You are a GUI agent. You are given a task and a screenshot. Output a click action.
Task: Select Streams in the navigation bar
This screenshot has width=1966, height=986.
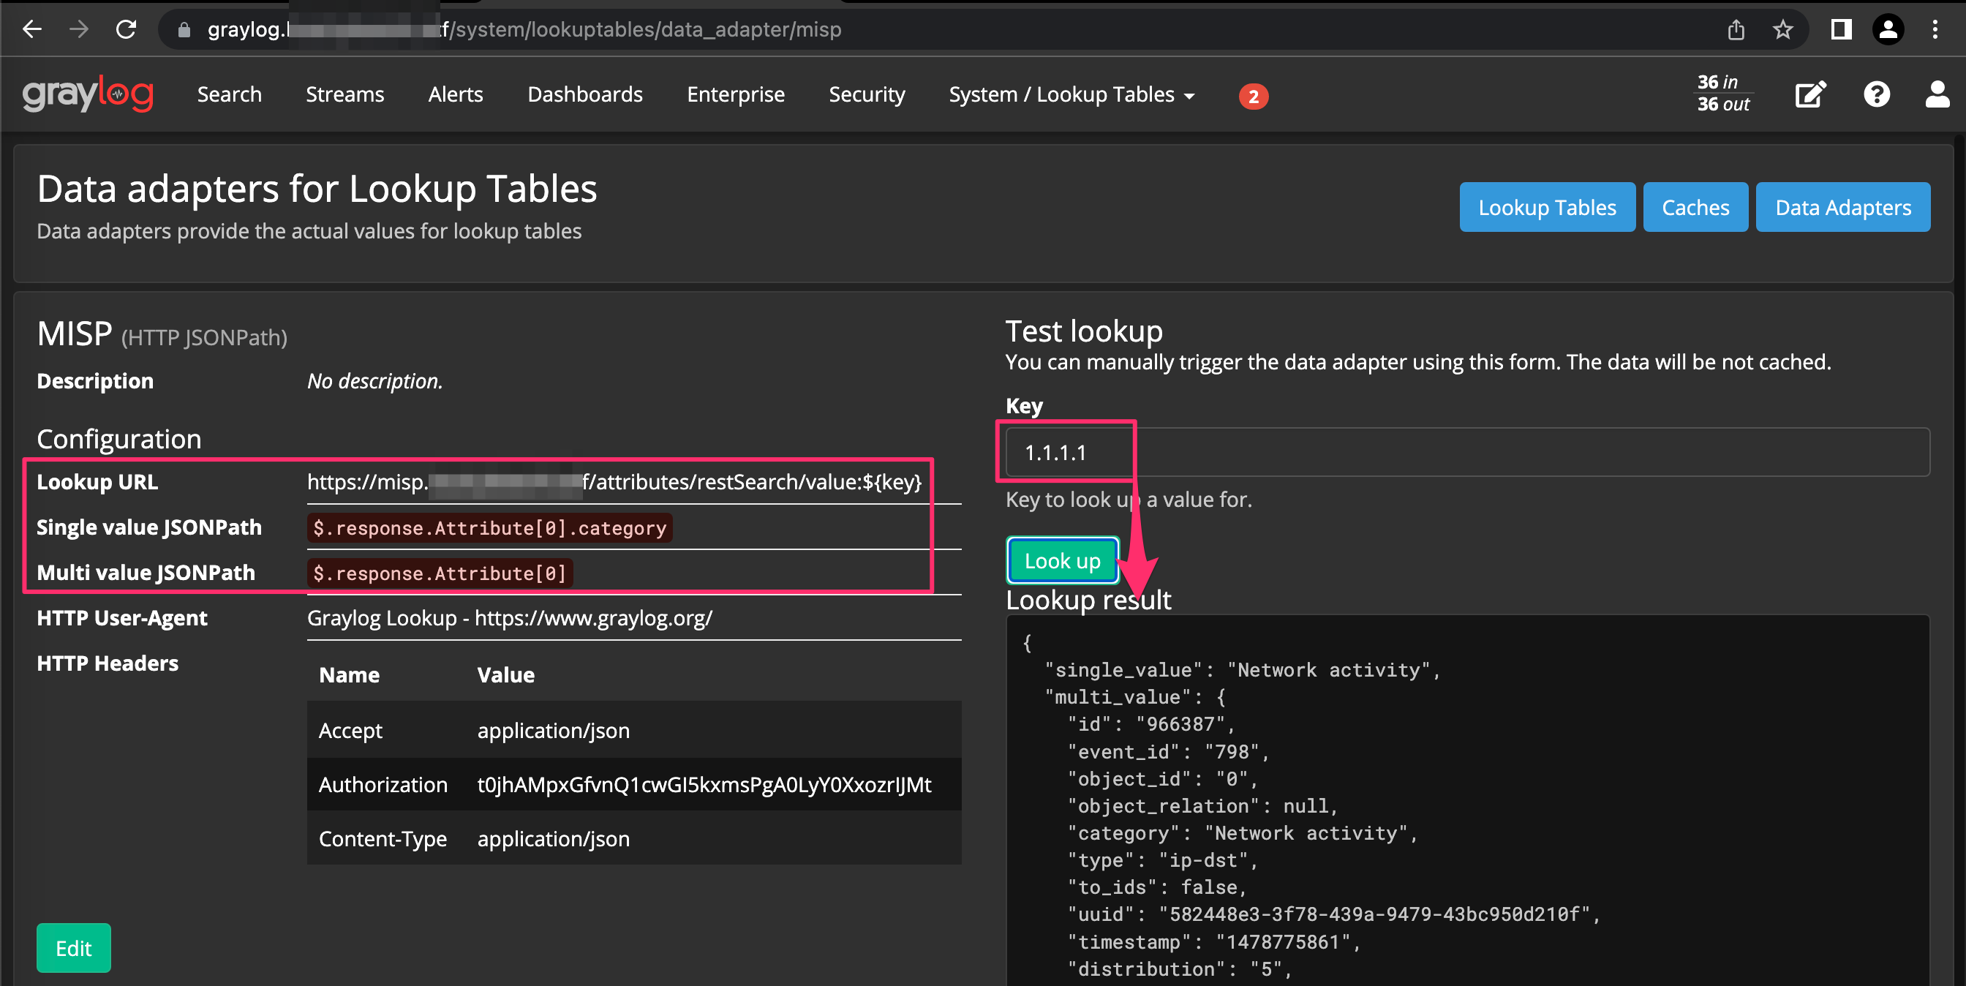[x=345, y=94]
